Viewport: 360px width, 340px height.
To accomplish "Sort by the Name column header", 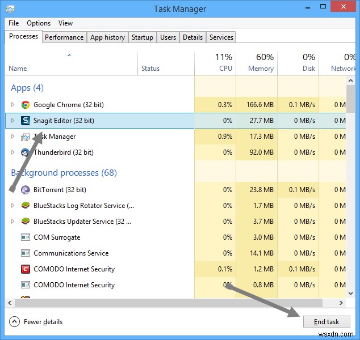I will 71,63.
